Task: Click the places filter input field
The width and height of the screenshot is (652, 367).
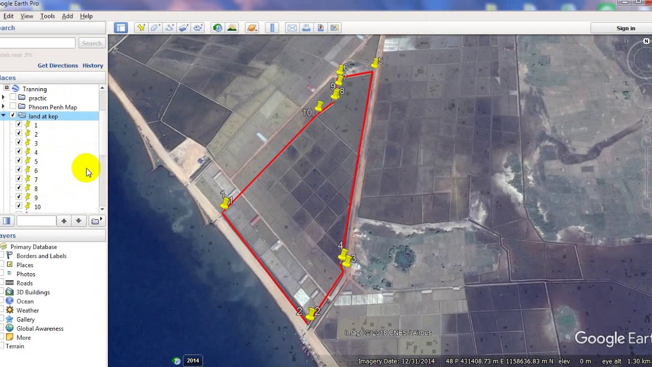Action: click(x=36, y=221)
